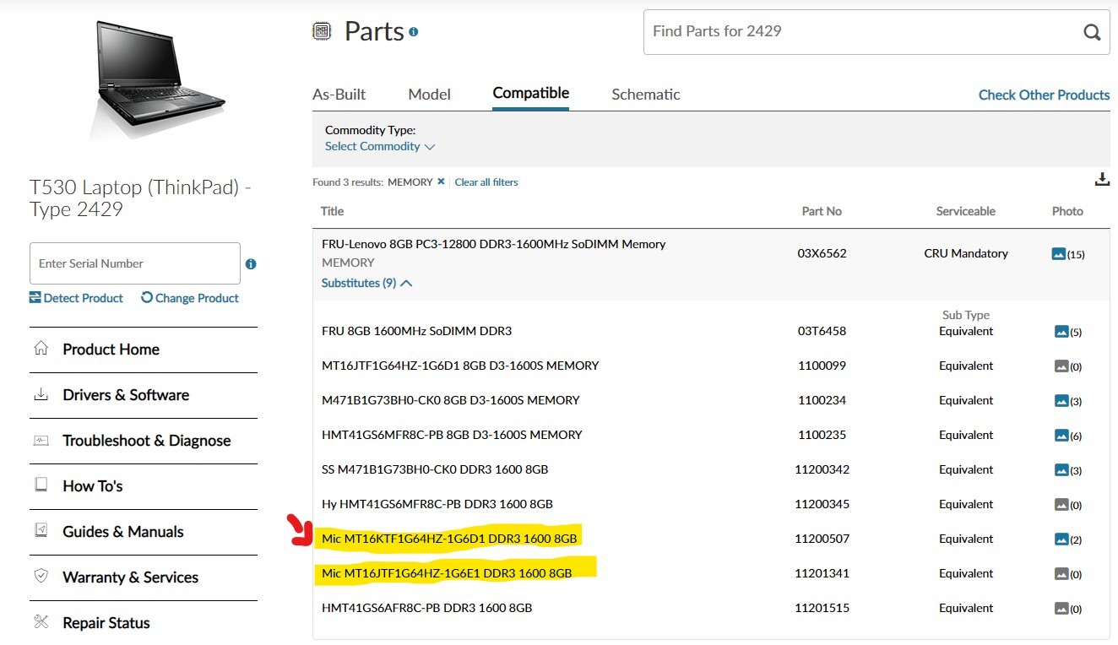Image resolution: width=1118 pixels, height=645 pixels.
Task: Open Warranty & Services
Action: (130, 577)
